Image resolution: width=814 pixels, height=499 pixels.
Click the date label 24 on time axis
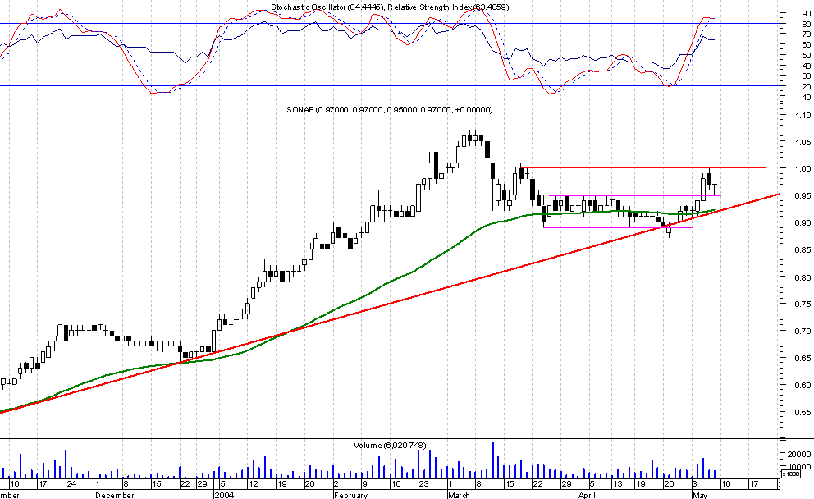[71, 484]
